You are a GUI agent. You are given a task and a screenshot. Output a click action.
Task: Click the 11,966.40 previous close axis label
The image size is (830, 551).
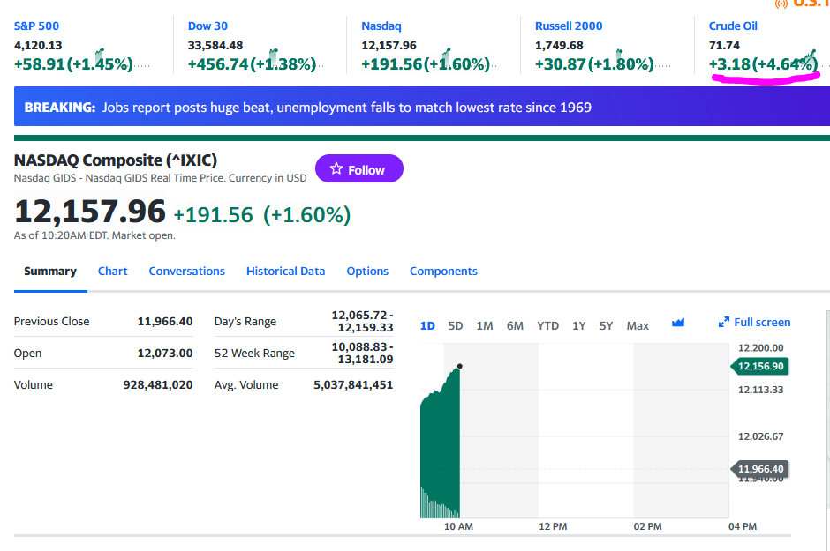[759, 469]
